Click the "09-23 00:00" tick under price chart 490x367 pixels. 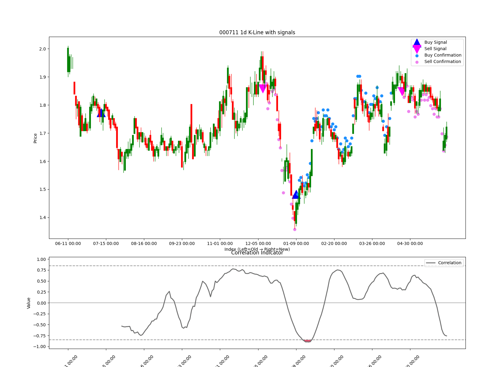[182, 243]
